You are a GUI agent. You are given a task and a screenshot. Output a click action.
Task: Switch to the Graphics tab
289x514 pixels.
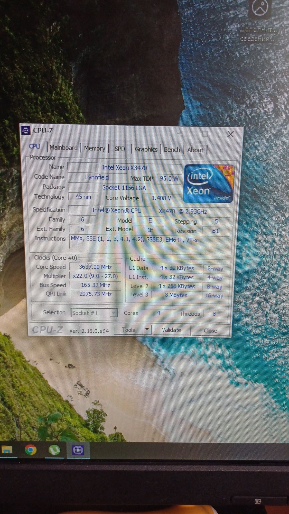146,149
